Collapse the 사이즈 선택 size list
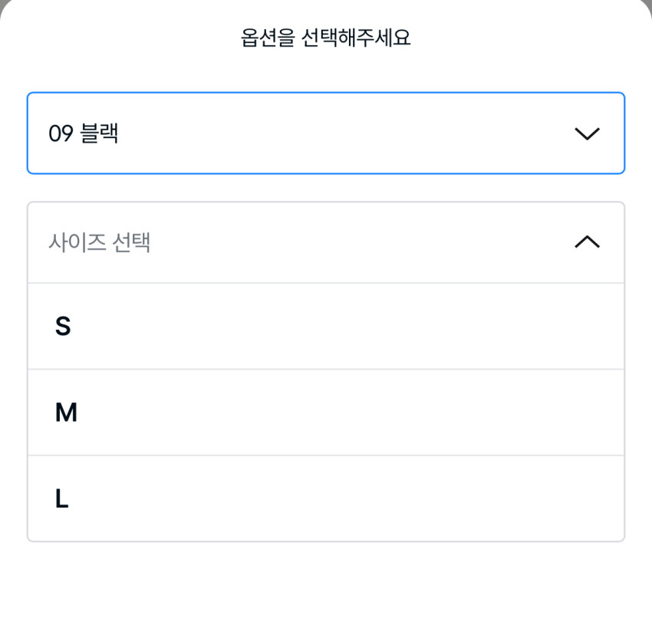The image size is (652, 628). [x=326, y=242]
